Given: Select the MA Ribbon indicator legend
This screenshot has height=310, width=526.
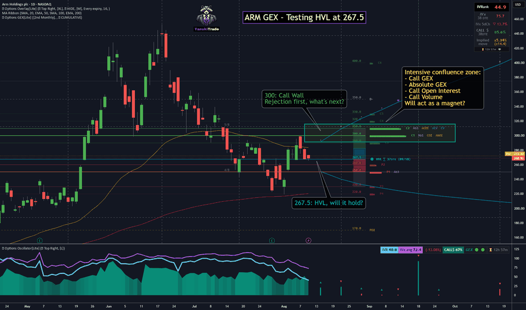Looking at the screenshot, I should pos(42,13).
